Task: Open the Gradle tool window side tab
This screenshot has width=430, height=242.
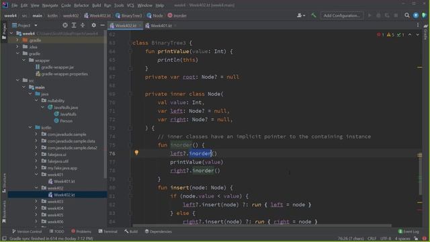Action: (x=426, y=32)
